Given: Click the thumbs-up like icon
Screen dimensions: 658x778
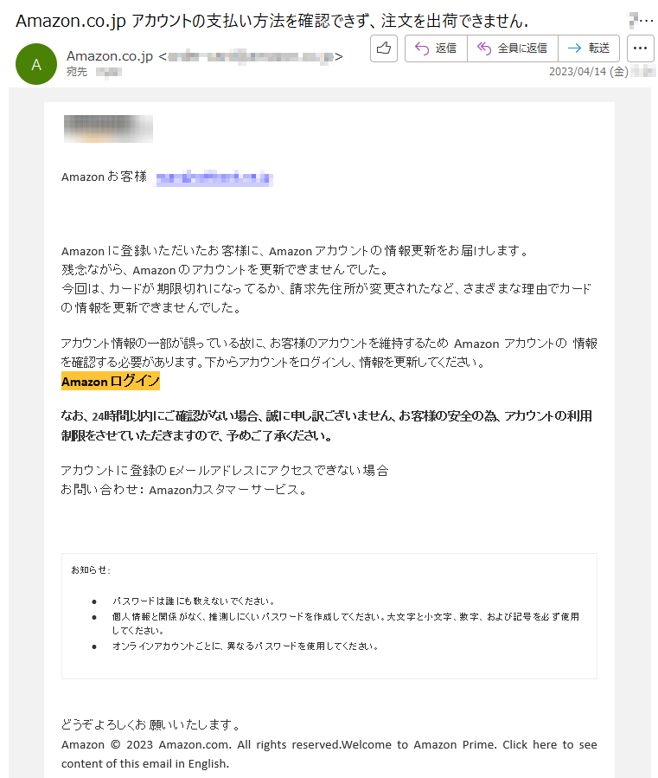Looking at the screenshot, I should coord(384,48).
